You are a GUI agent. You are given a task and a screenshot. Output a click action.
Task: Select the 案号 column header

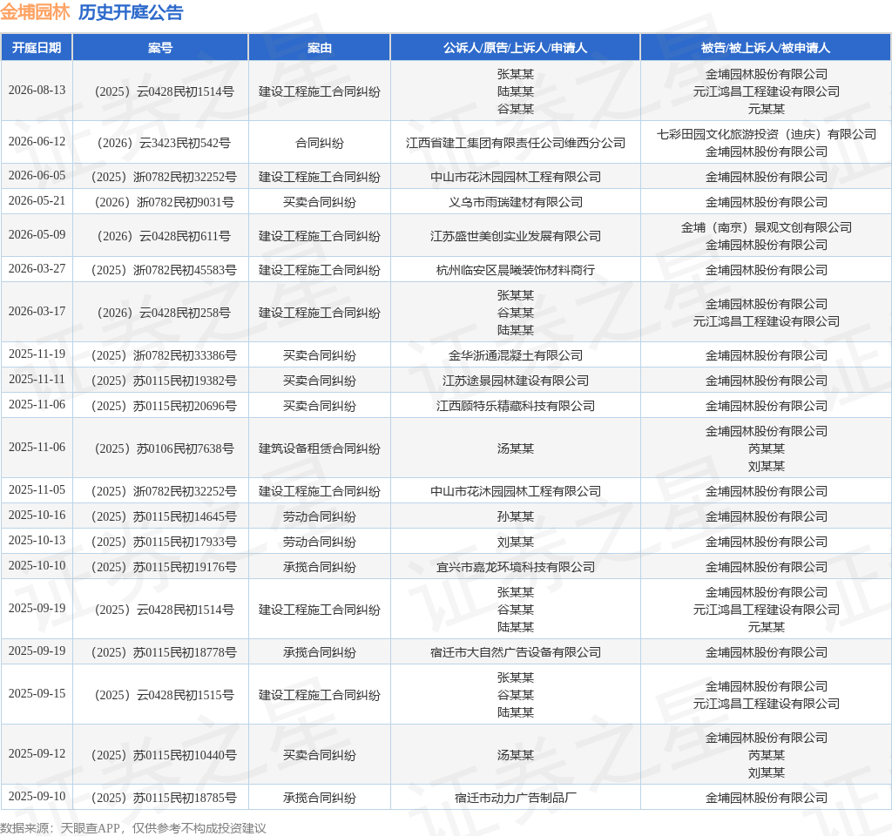pyautogui.click(x=160, y=48)
